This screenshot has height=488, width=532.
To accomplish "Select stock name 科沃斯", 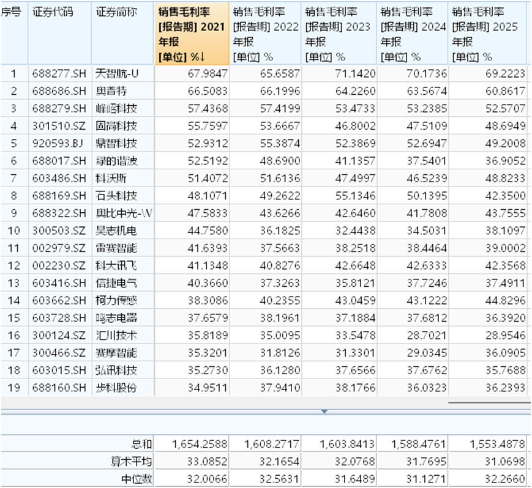I will coord(111,178).
